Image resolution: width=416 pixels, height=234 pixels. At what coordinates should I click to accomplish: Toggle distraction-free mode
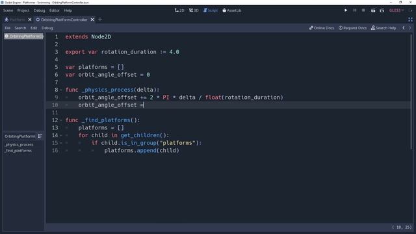[410, 19]
